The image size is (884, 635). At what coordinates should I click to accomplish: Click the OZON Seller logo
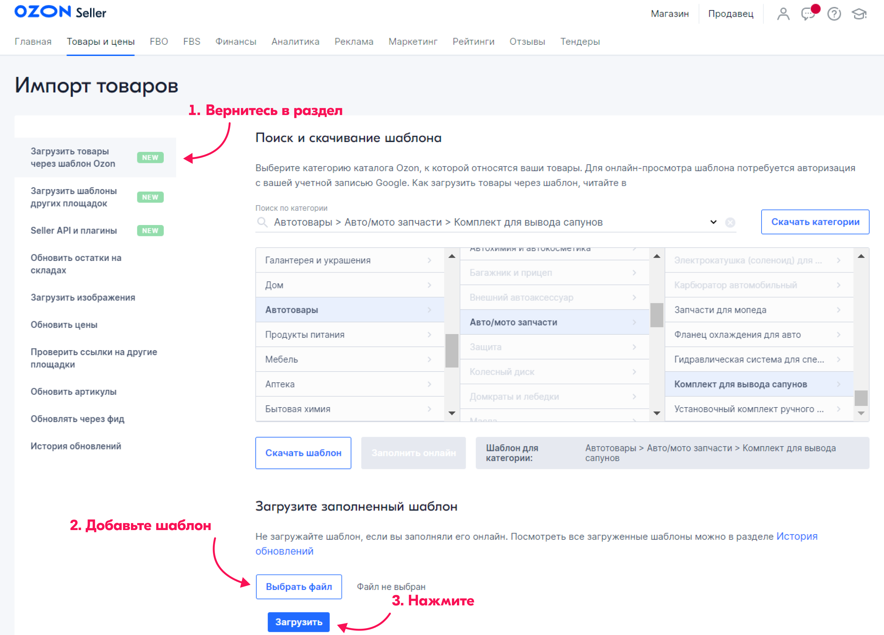pyautogui.click(x=60, y=12)
